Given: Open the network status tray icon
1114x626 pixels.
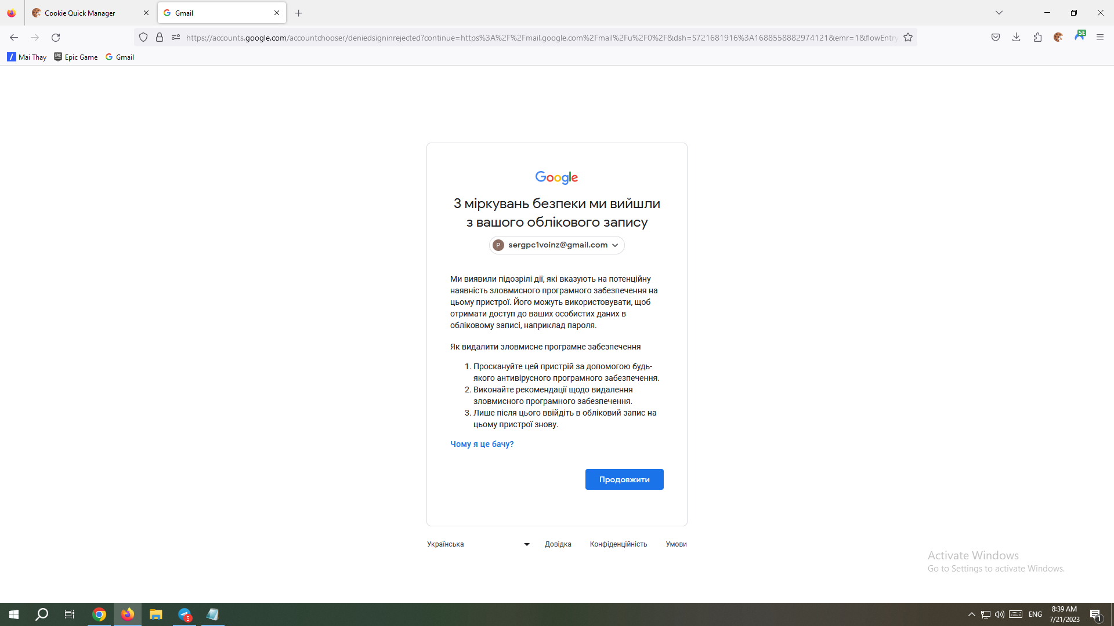Looking at the screenshot, I should point(986,614).
